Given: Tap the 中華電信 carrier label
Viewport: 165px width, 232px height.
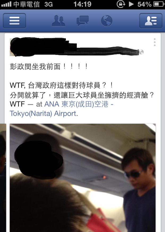Looking at the screenshot, I should (x=27, y=4).
